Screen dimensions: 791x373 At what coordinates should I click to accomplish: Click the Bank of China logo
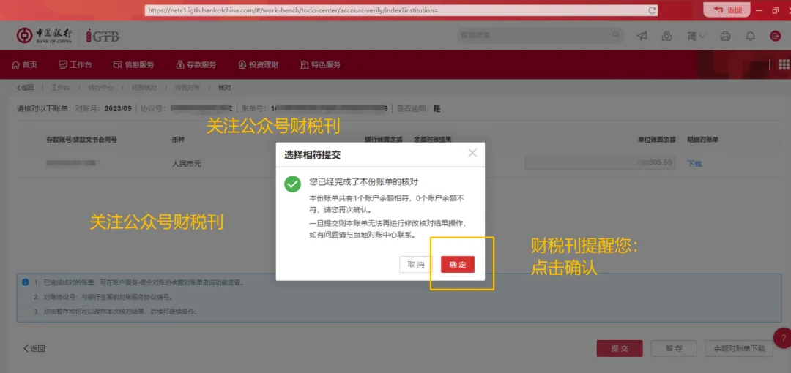44,35
